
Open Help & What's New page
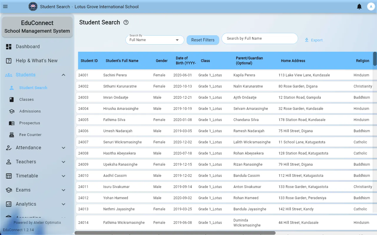[37, 61]
